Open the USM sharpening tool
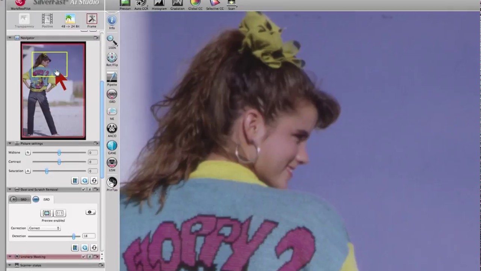The image size is (481, 271). coord(112,164)
